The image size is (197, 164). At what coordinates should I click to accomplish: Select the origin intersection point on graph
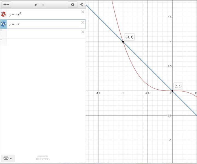click(172, 91)
